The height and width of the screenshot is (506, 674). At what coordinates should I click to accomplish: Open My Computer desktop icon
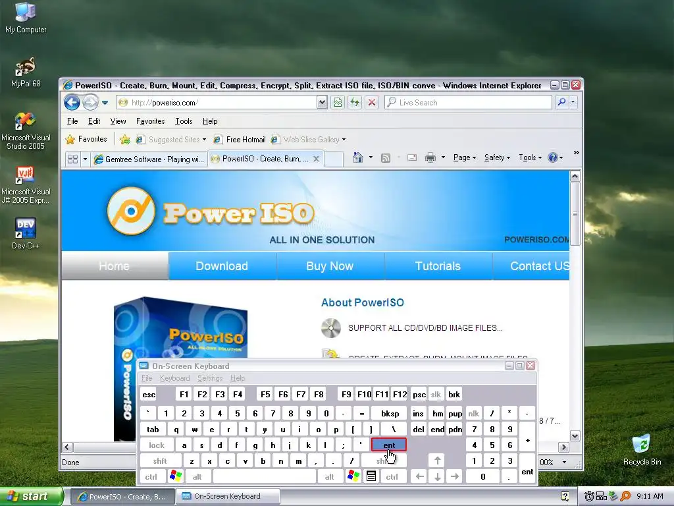tap(26, 18)
